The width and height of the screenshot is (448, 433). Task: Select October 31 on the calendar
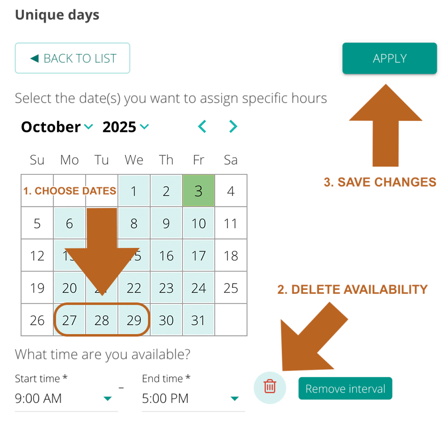tap(198, 320)
